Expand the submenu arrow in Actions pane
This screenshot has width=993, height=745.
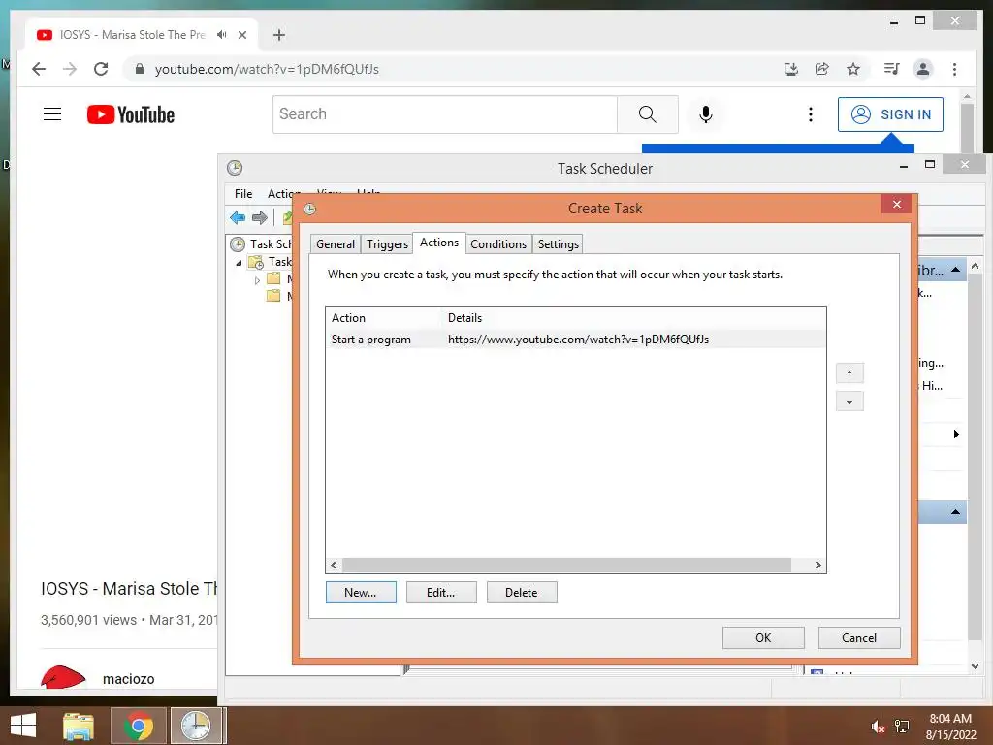point(956,434)
